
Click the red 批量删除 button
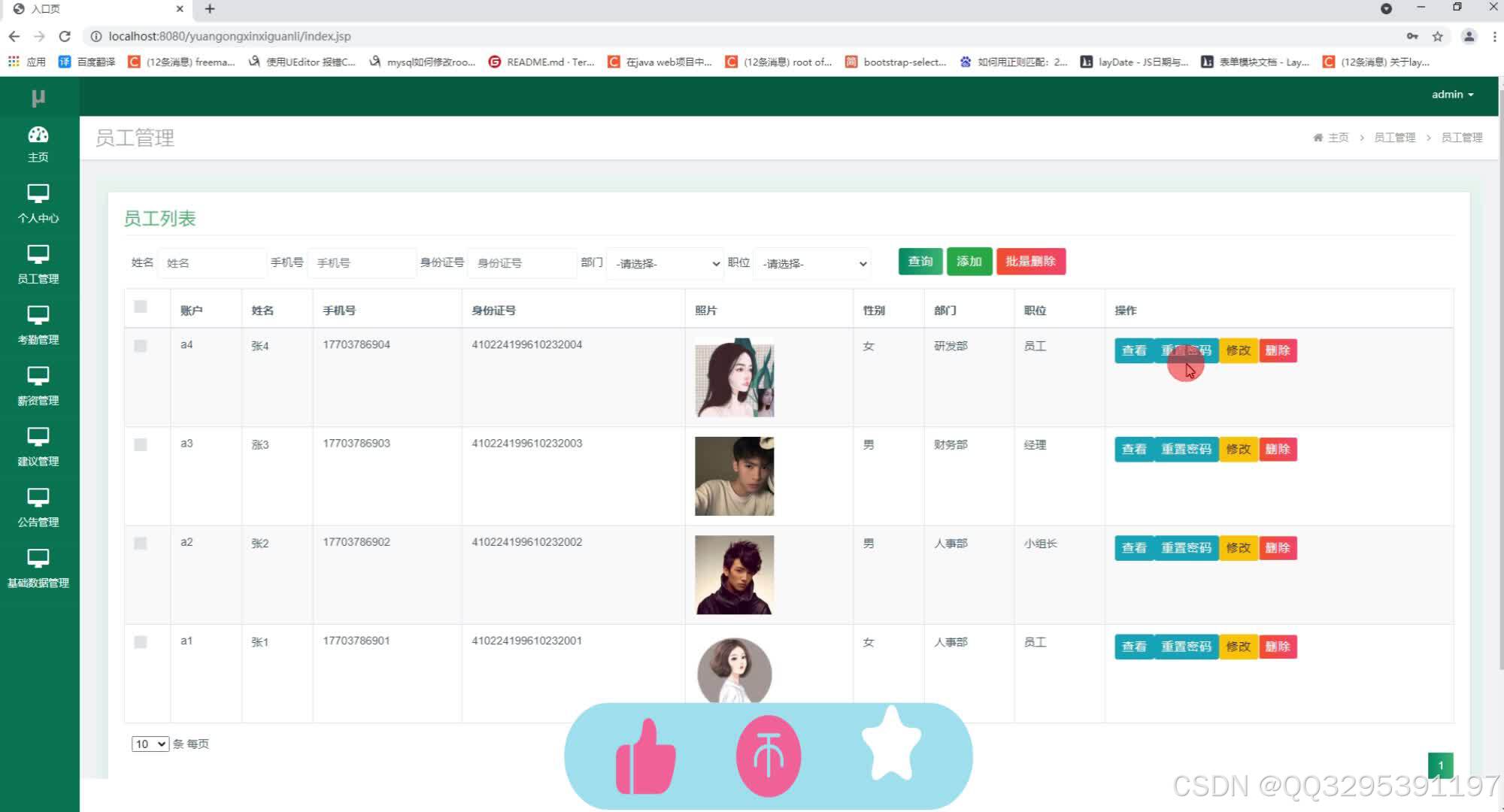pos(1031,262)
